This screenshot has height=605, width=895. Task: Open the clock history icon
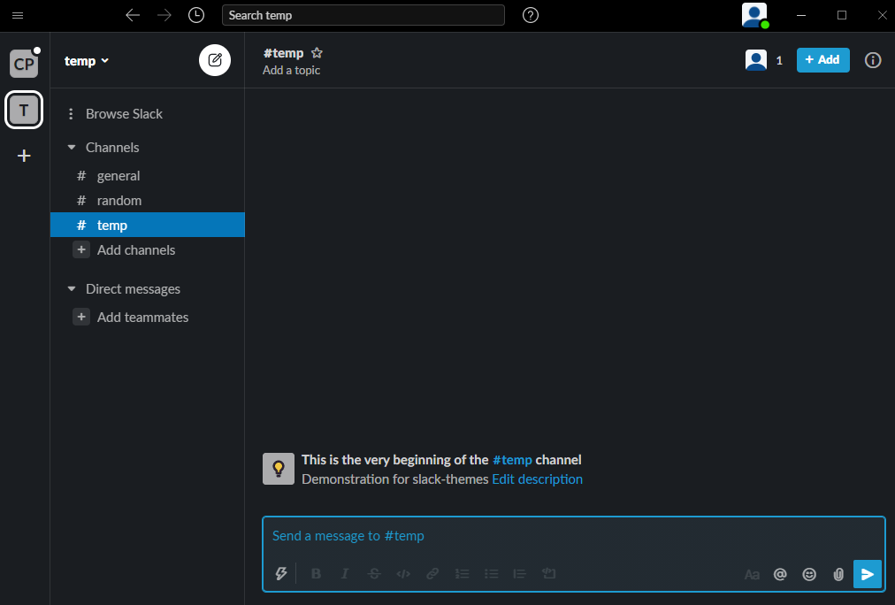click(196, 15)
